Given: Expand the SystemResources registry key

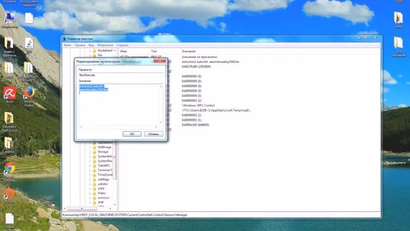Looking at the screenshot, I should click(x=90, y=161).
